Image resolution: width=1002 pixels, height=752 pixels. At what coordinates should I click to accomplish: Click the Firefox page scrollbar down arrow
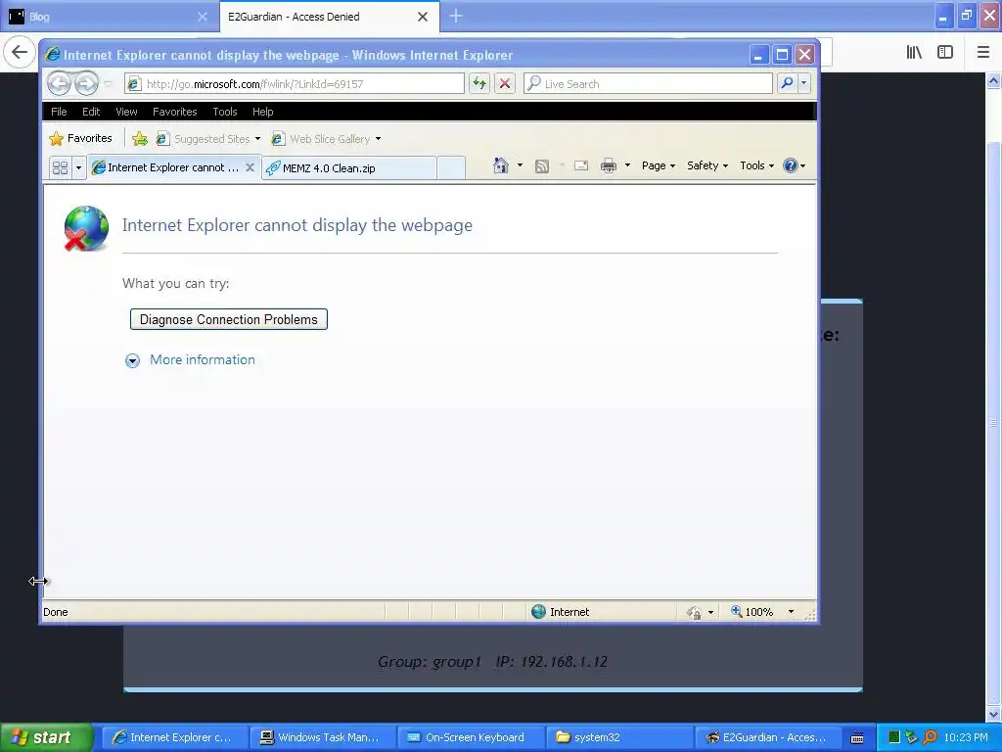994,714
